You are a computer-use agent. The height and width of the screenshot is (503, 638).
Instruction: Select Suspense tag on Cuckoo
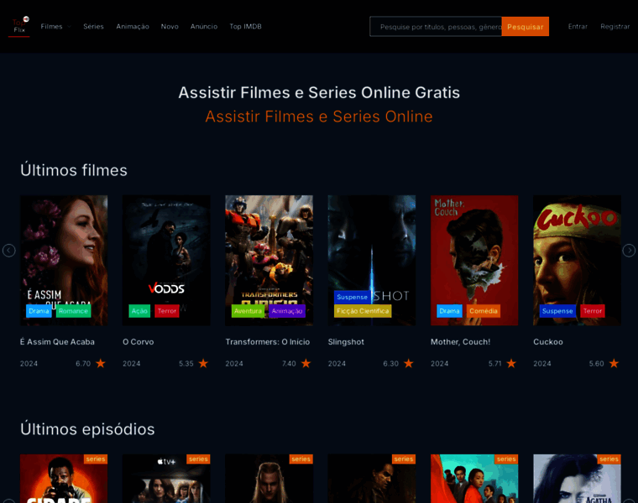tap(557, 311)
